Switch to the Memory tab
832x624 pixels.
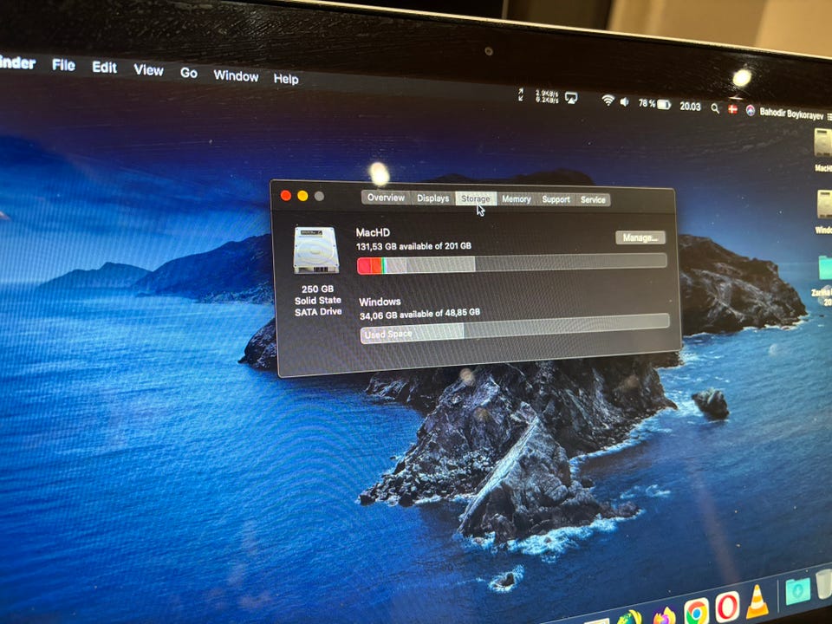pyautogui.click(x=517, y=199)
